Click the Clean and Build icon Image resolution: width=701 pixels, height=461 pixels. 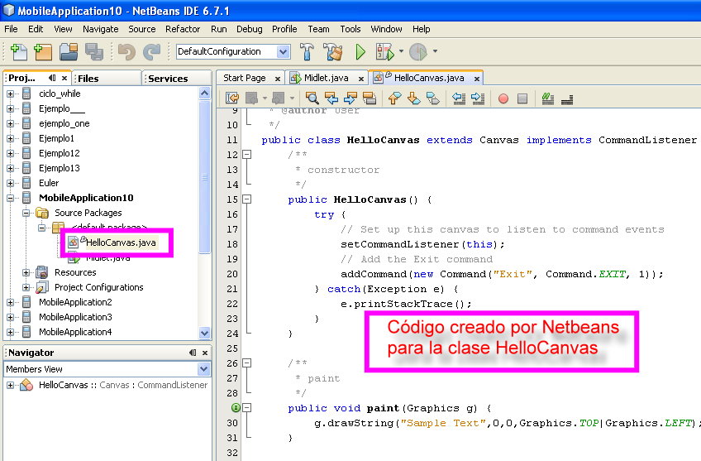tap(332, 52)
